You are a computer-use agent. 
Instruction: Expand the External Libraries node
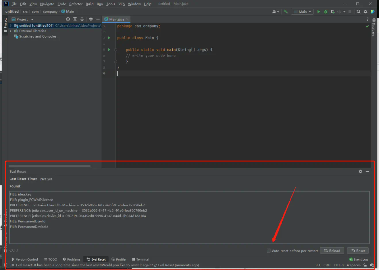(11, 31)
